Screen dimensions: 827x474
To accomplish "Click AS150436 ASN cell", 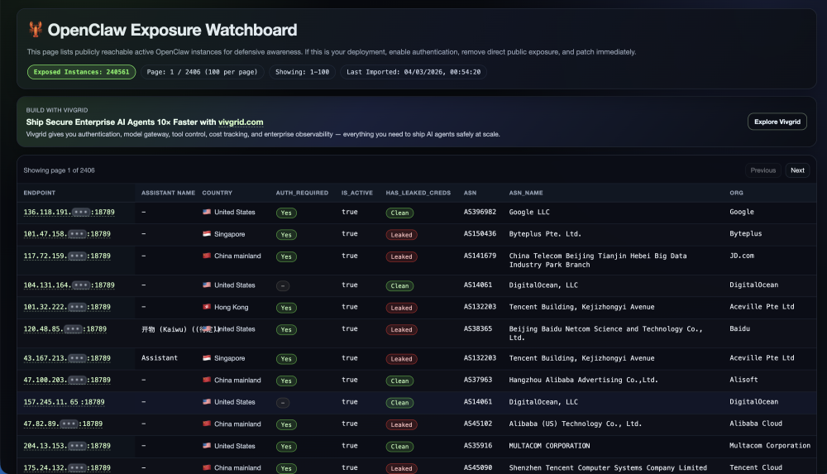I will pyautogui.click(x=480, y=233).
